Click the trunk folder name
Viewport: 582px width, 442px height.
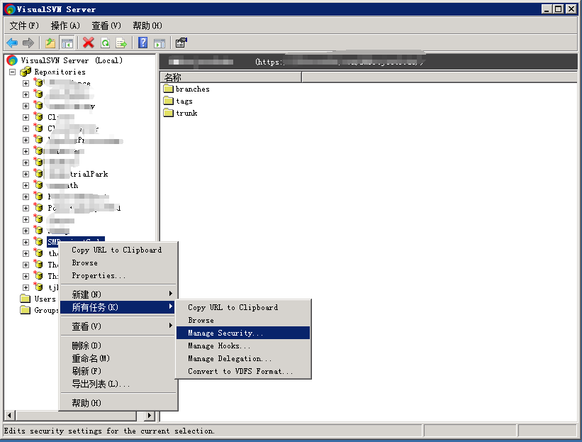click(186, 113)
